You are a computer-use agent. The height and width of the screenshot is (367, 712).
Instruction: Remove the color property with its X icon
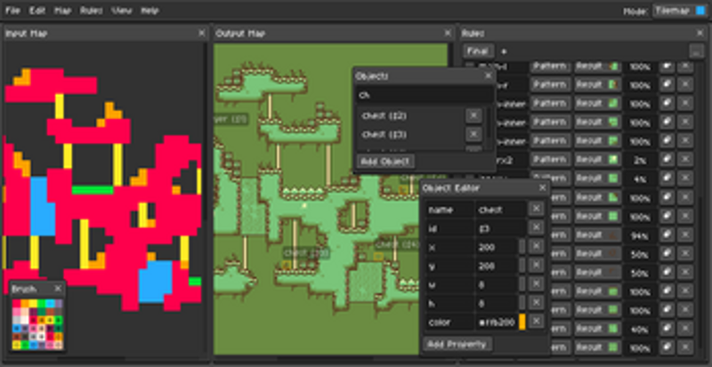point(537,321)
